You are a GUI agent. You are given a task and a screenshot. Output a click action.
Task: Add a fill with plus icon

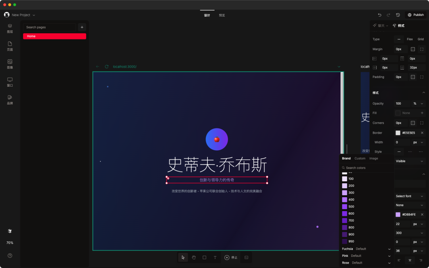pos(422,113)
